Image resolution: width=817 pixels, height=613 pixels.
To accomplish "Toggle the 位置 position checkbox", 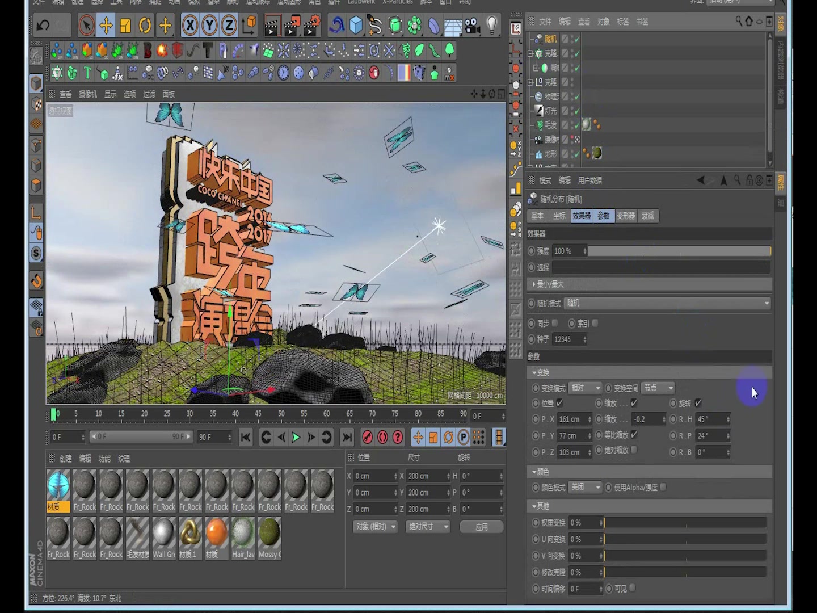I will (x=560, y=403).
